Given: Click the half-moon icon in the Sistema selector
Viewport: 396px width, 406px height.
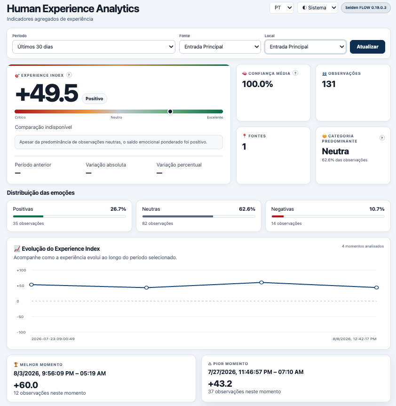Looking at the screenshot, I should click(304, 8).
